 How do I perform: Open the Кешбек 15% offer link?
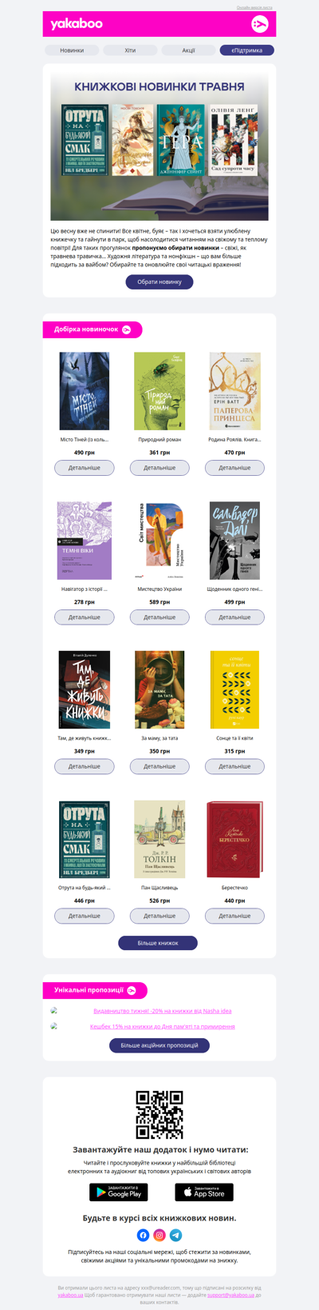click(x=163, y=1026)
